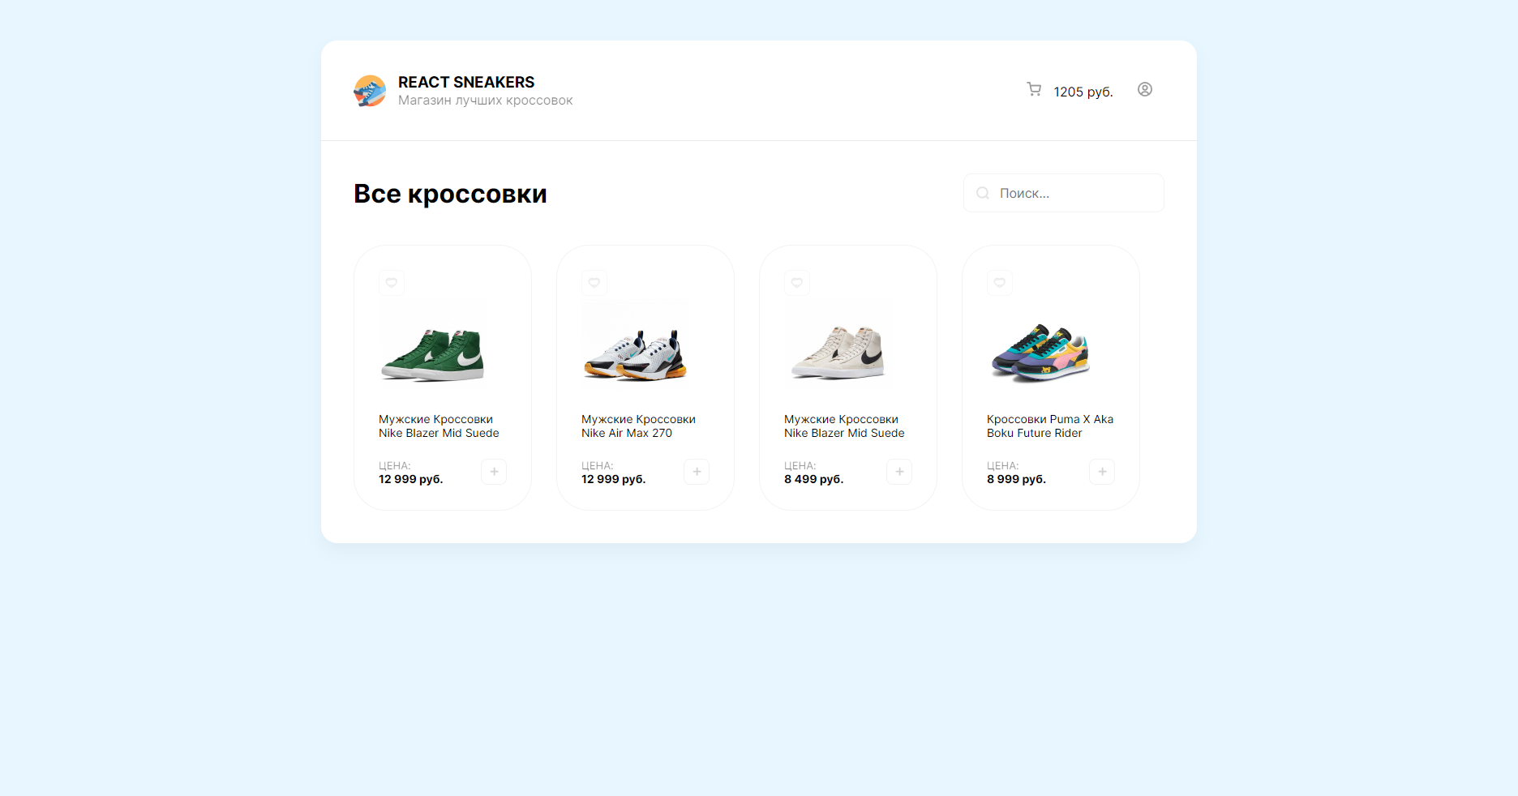Click the cart icon in the header
This screenshot has width=1518, height=796.
click(x=1034, y=90)
